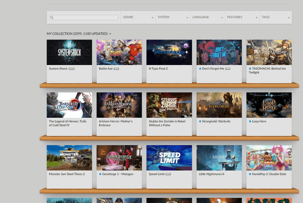Click the NEW badge on Don't Forget Me
303x203 pixels.
tap(228, 69)
